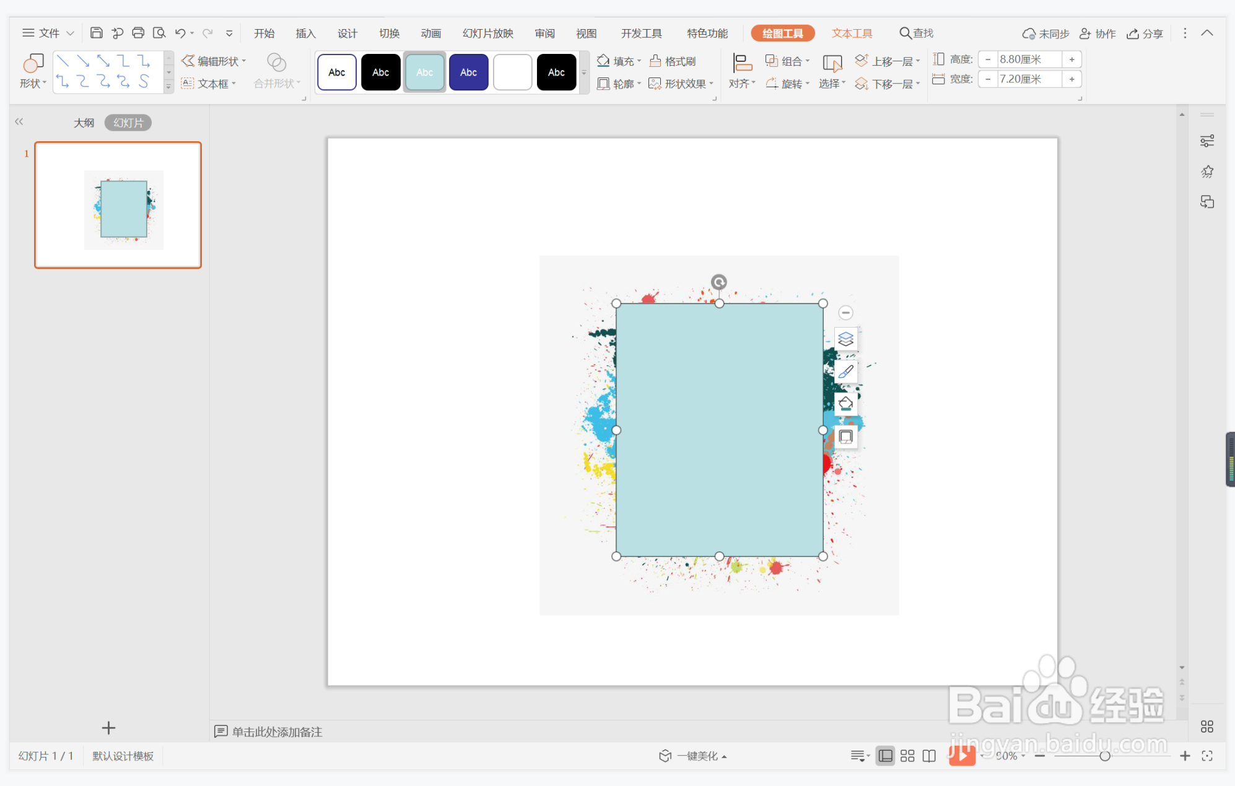Click floating fill bucket icon near shape

845,404
